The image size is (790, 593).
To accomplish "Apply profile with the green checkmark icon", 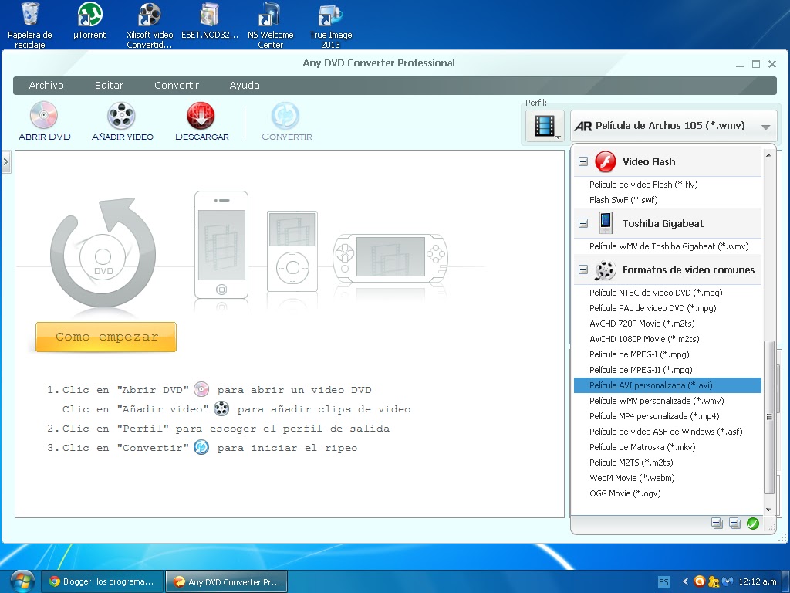I will (752, 523).
